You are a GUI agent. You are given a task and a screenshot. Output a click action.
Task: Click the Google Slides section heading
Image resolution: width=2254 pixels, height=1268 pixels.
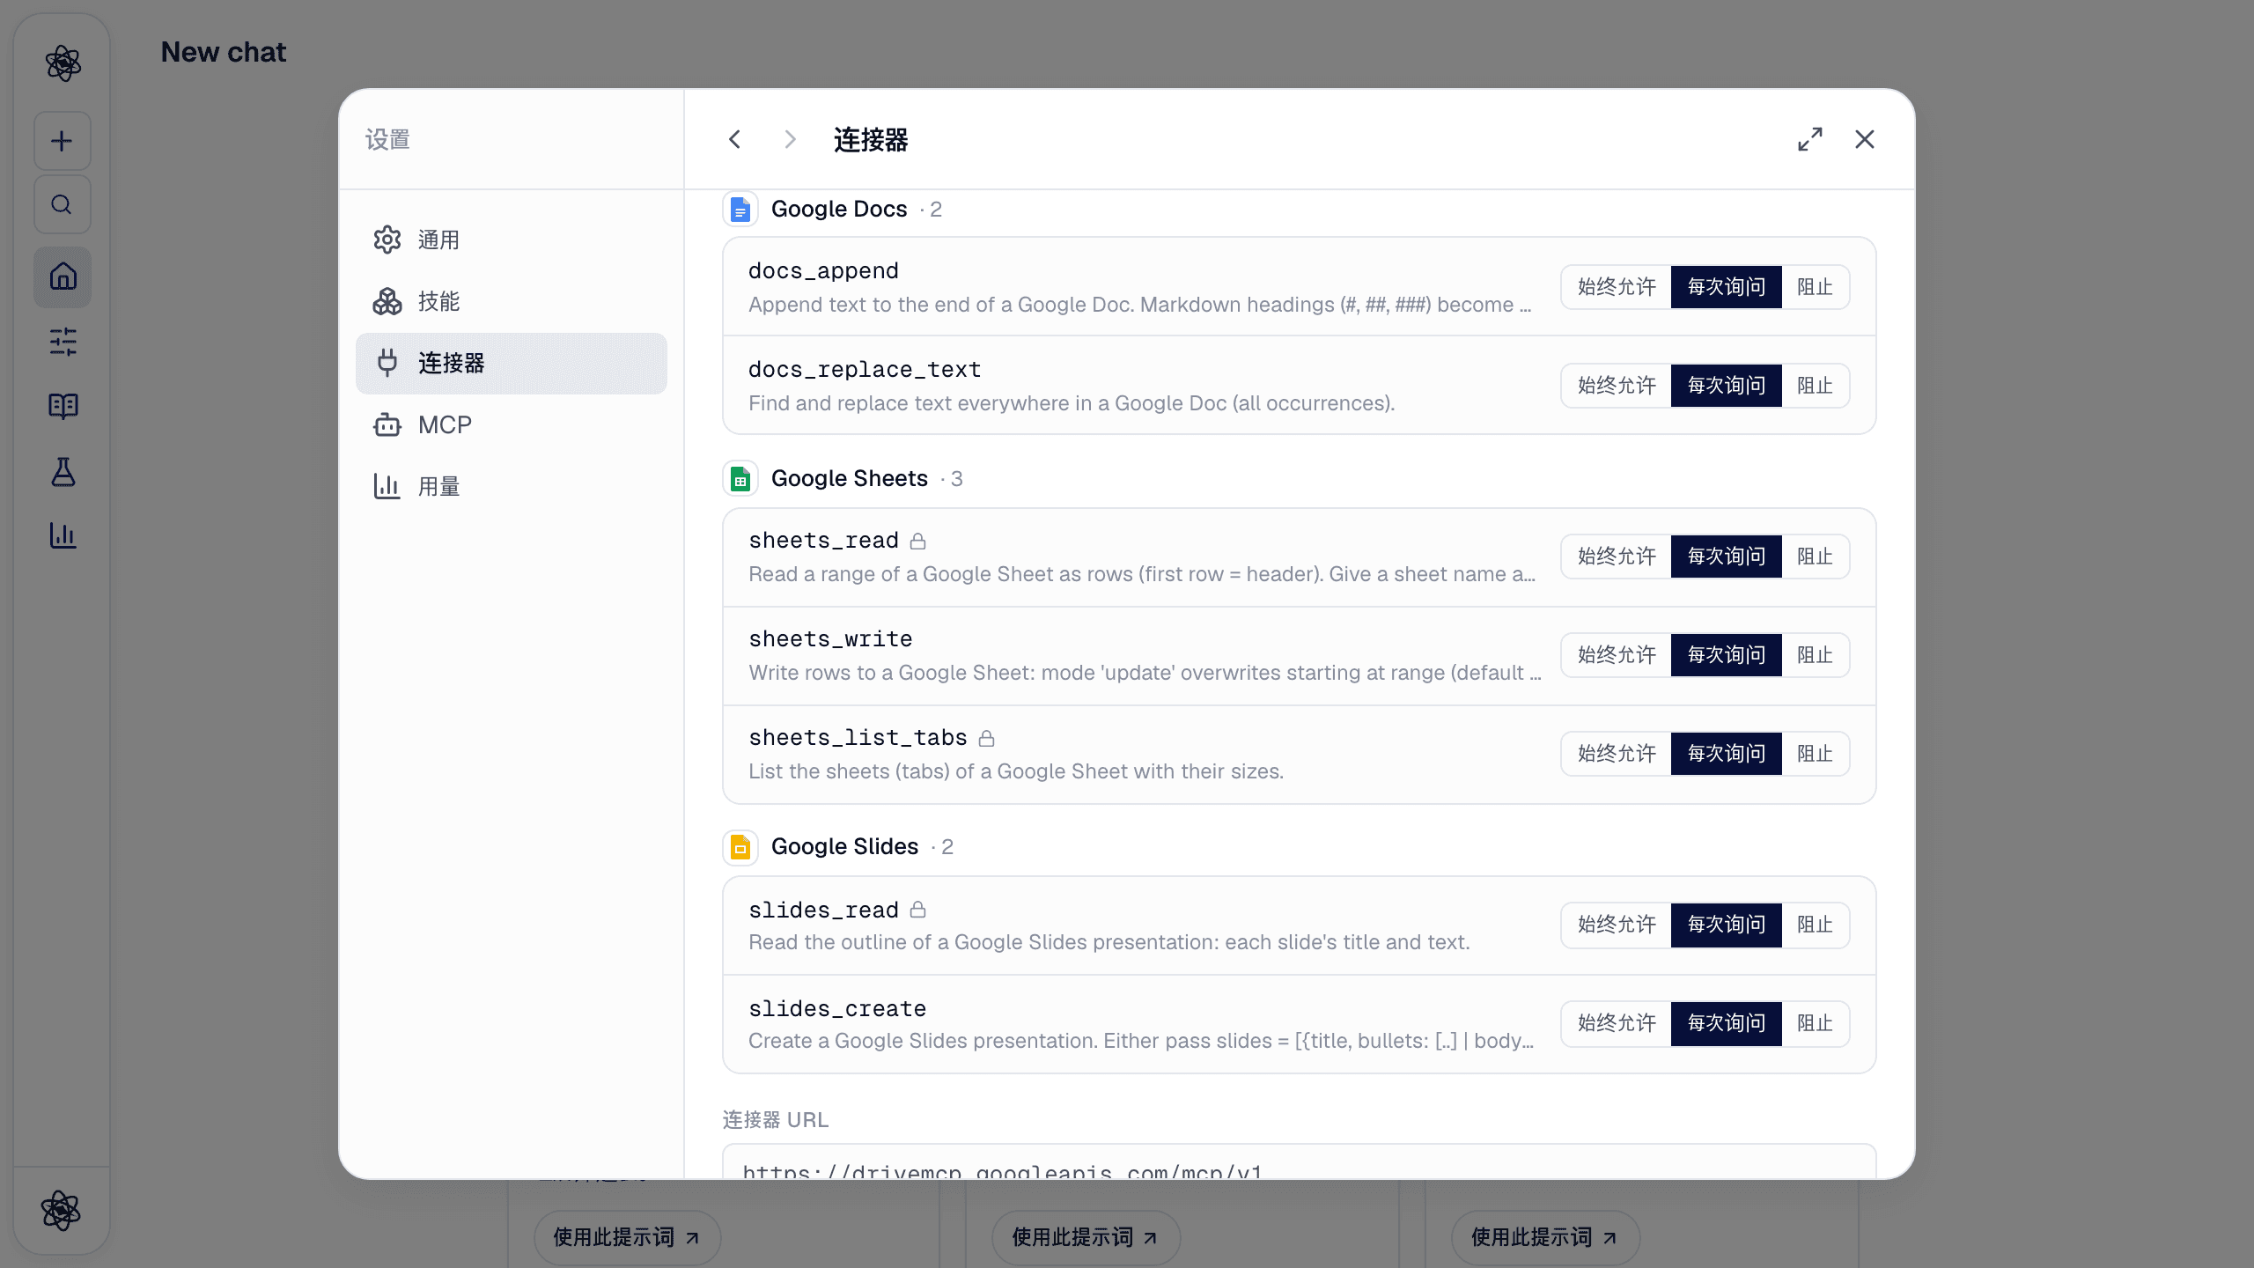coord(844,847)
